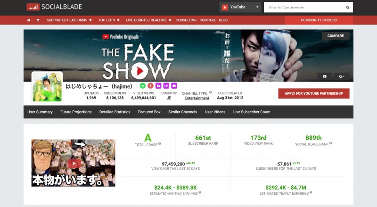
Task: Click Apply for YouTube Partnership button
Action: [314, 93]
